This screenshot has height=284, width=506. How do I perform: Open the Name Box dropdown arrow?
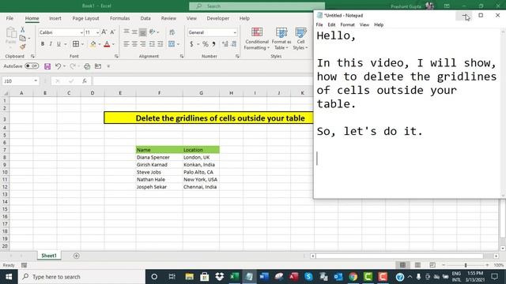click(36, 80)
